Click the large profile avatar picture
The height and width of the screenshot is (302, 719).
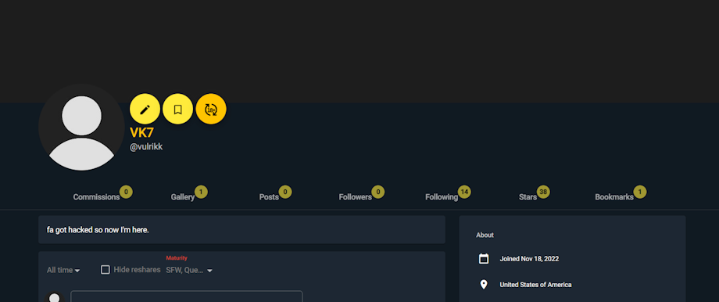(x=81, y=127)
